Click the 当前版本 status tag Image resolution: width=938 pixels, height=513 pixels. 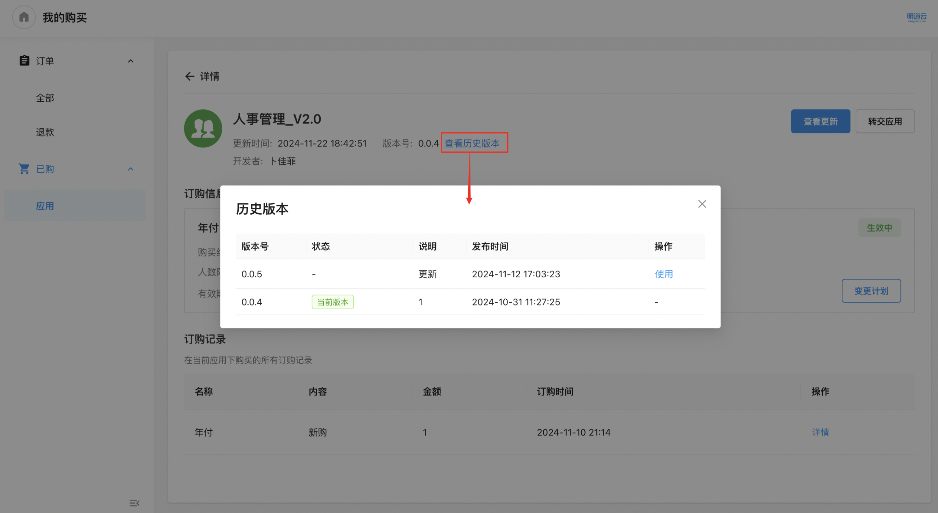click(x=332, y=302)
